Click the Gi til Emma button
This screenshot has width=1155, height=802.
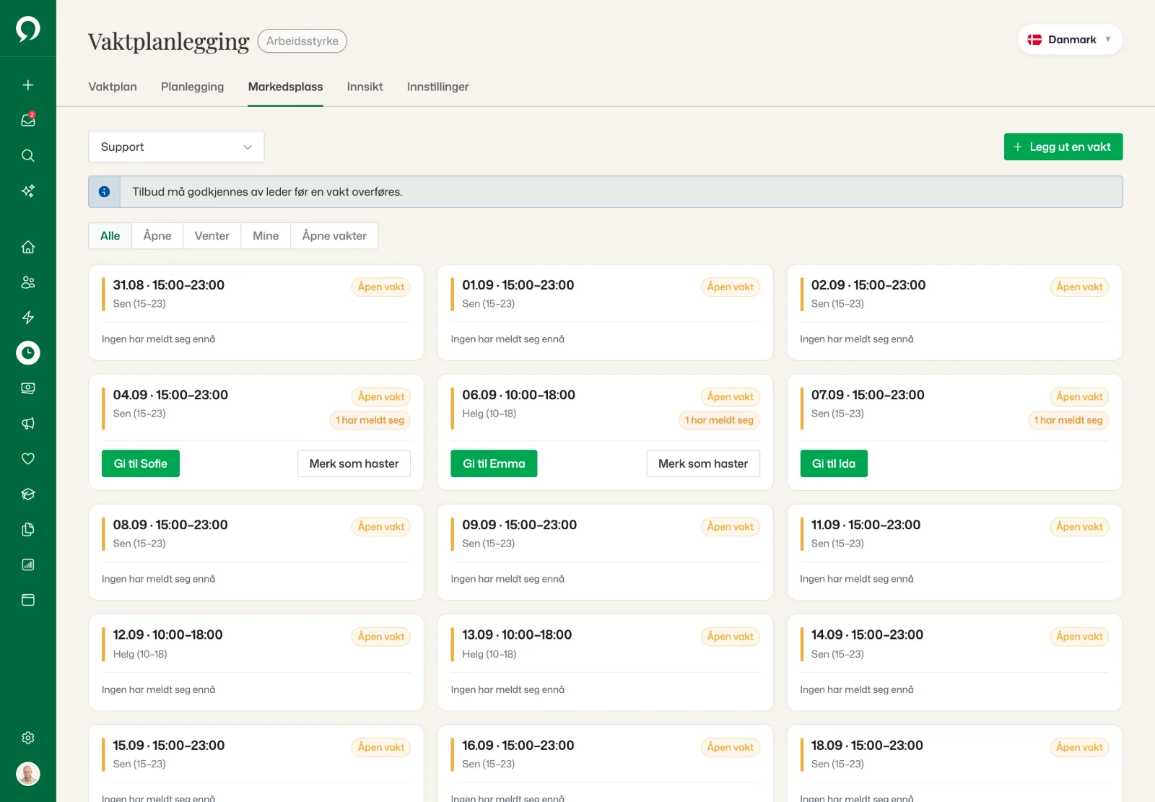[494, 463]
